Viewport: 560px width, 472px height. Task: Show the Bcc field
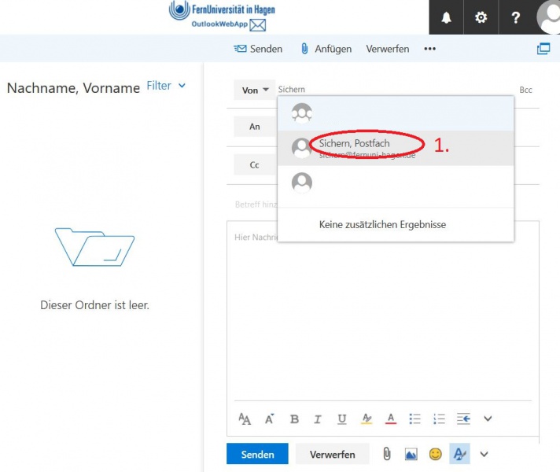point(525,90)
